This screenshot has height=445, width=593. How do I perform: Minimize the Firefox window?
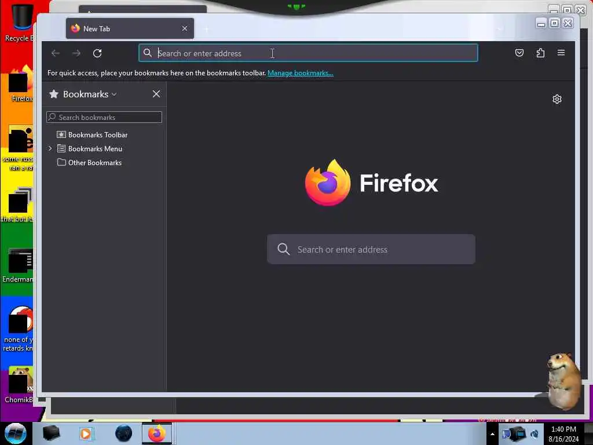541,23
